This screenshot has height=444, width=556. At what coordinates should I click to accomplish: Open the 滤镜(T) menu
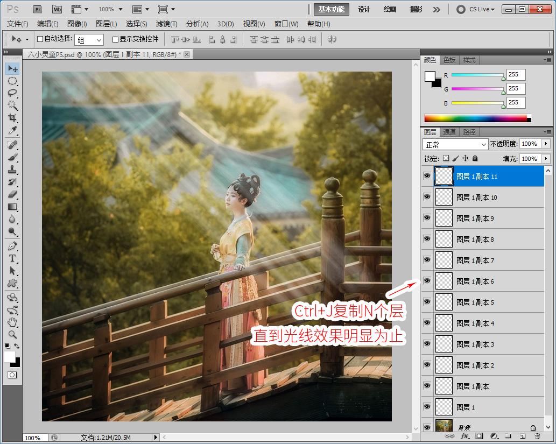tap(167, 24)
